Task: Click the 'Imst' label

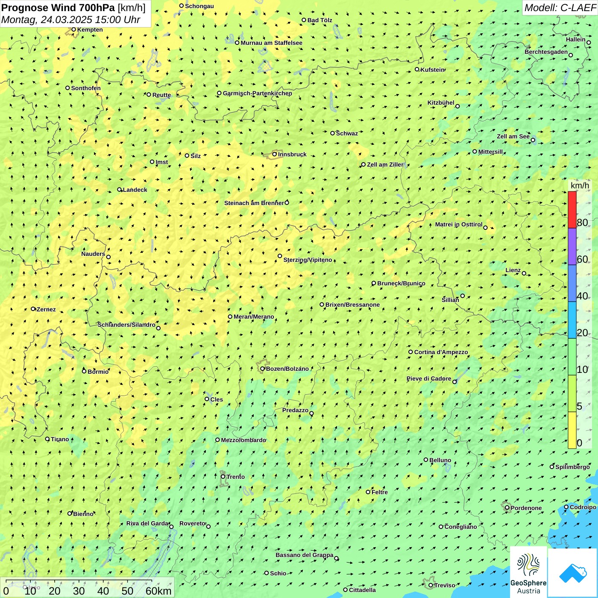Action: [161, 162]
